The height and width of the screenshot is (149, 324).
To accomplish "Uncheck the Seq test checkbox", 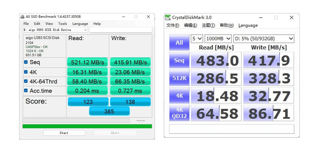I will click(26, 62).
